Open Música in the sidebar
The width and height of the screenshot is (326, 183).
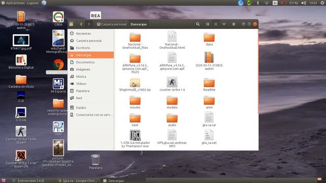pos(91,77)
